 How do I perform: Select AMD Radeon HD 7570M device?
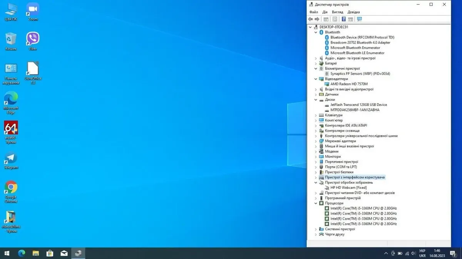pyautogui.click(x=348, y=84)
